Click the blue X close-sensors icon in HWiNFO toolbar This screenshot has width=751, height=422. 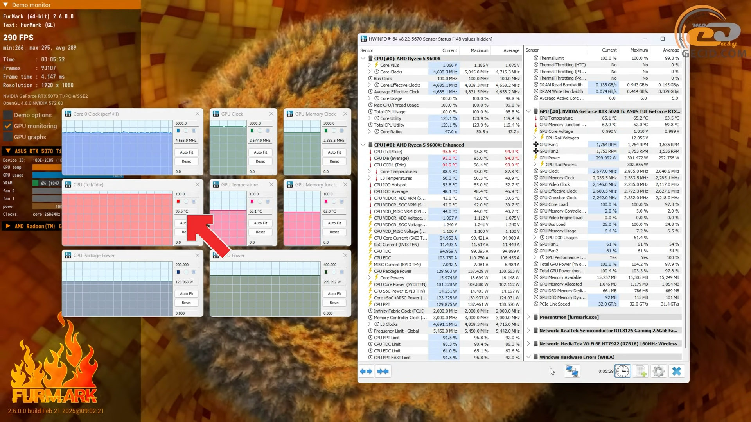click(x=677, y=371)
